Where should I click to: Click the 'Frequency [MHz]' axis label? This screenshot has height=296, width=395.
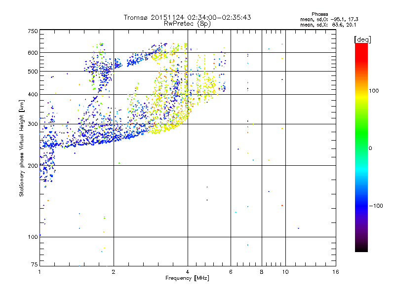click(x=187, y=278)
